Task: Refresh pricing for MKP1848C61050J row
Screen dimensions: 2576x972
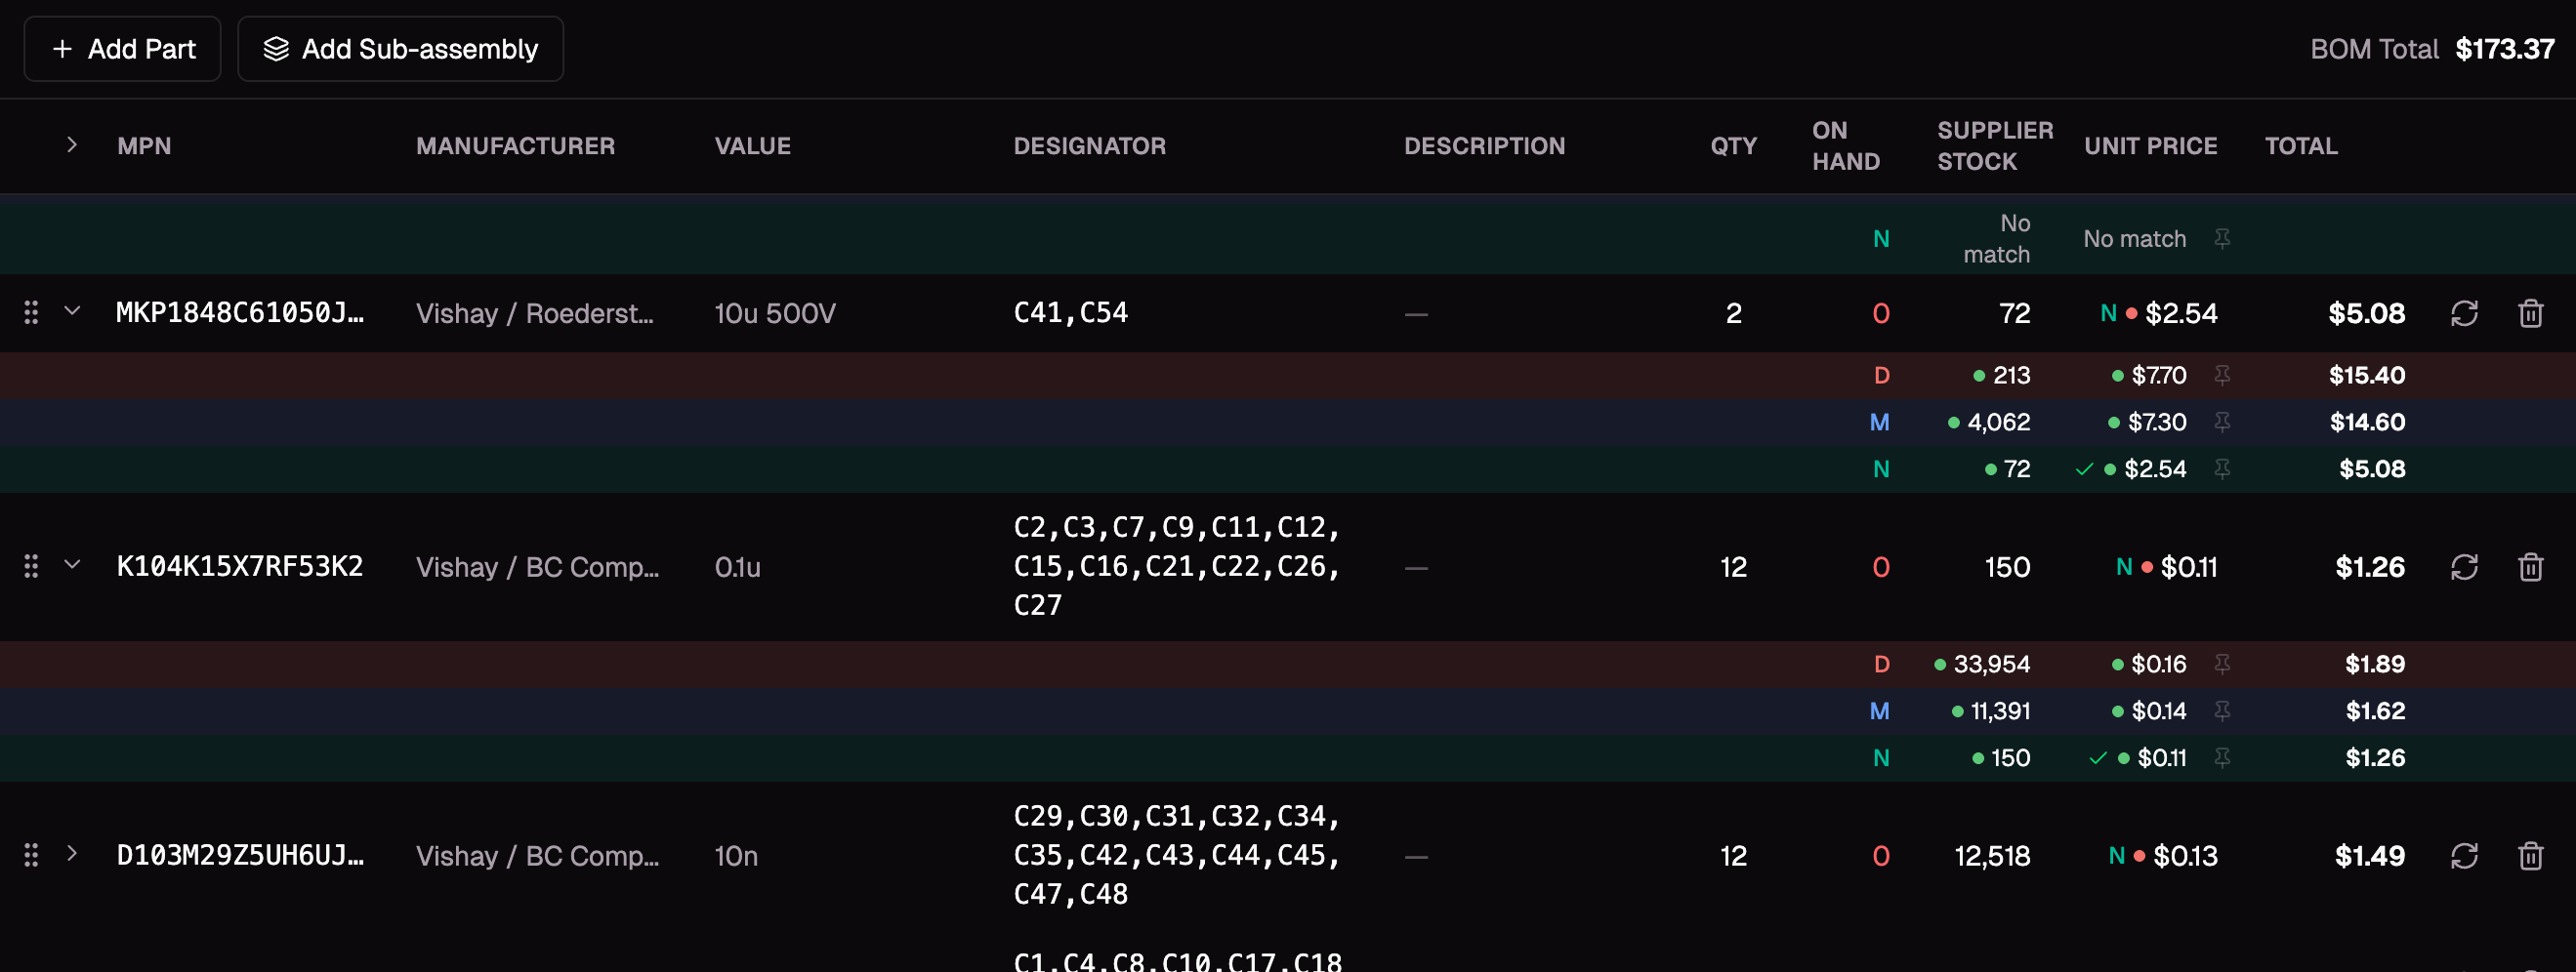Action: pos(2464,312)
